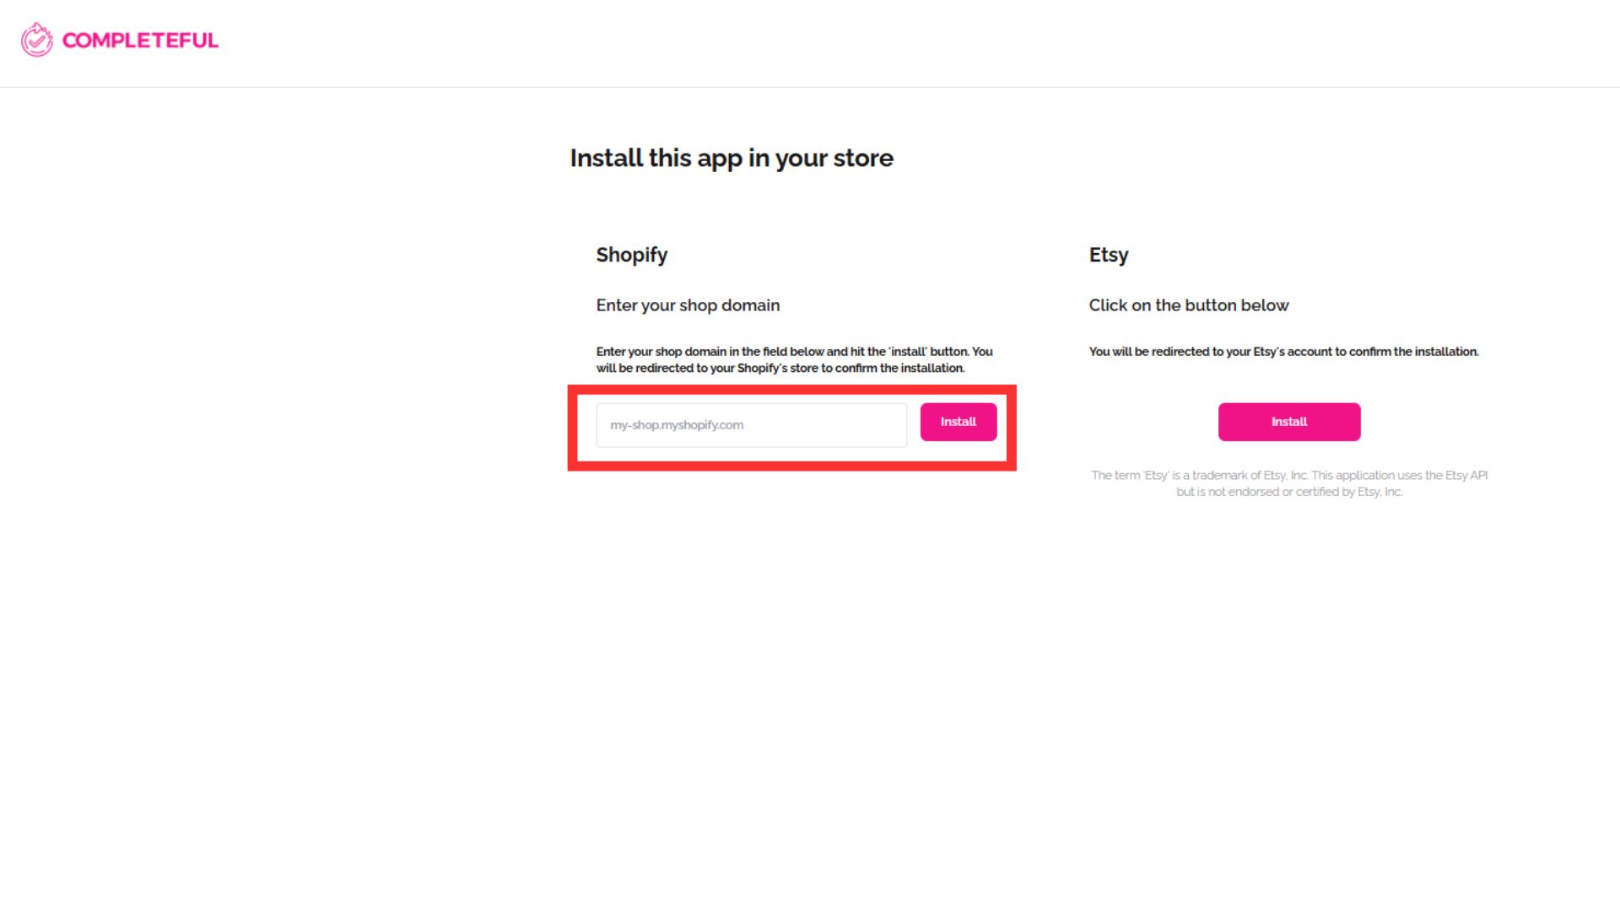Select the 'Click on the button below' subheading
The image size is (1620, 911).
(1189, 305)
